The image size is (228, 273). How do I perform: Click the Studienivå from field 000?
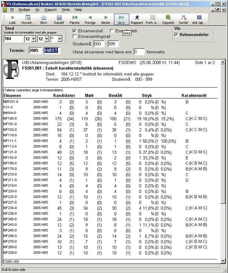click(99, 44)
